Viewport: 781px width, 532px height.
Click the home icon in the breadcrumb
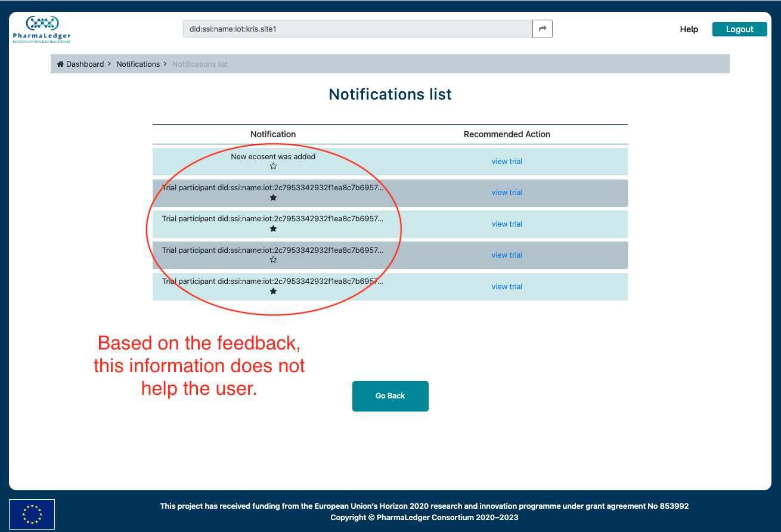[x=59, y=64]
